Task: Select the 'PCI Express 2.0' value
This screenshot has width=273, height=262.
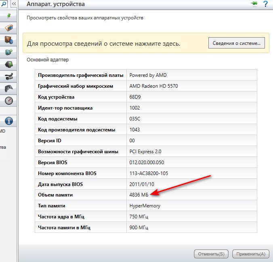Action: 145,152
